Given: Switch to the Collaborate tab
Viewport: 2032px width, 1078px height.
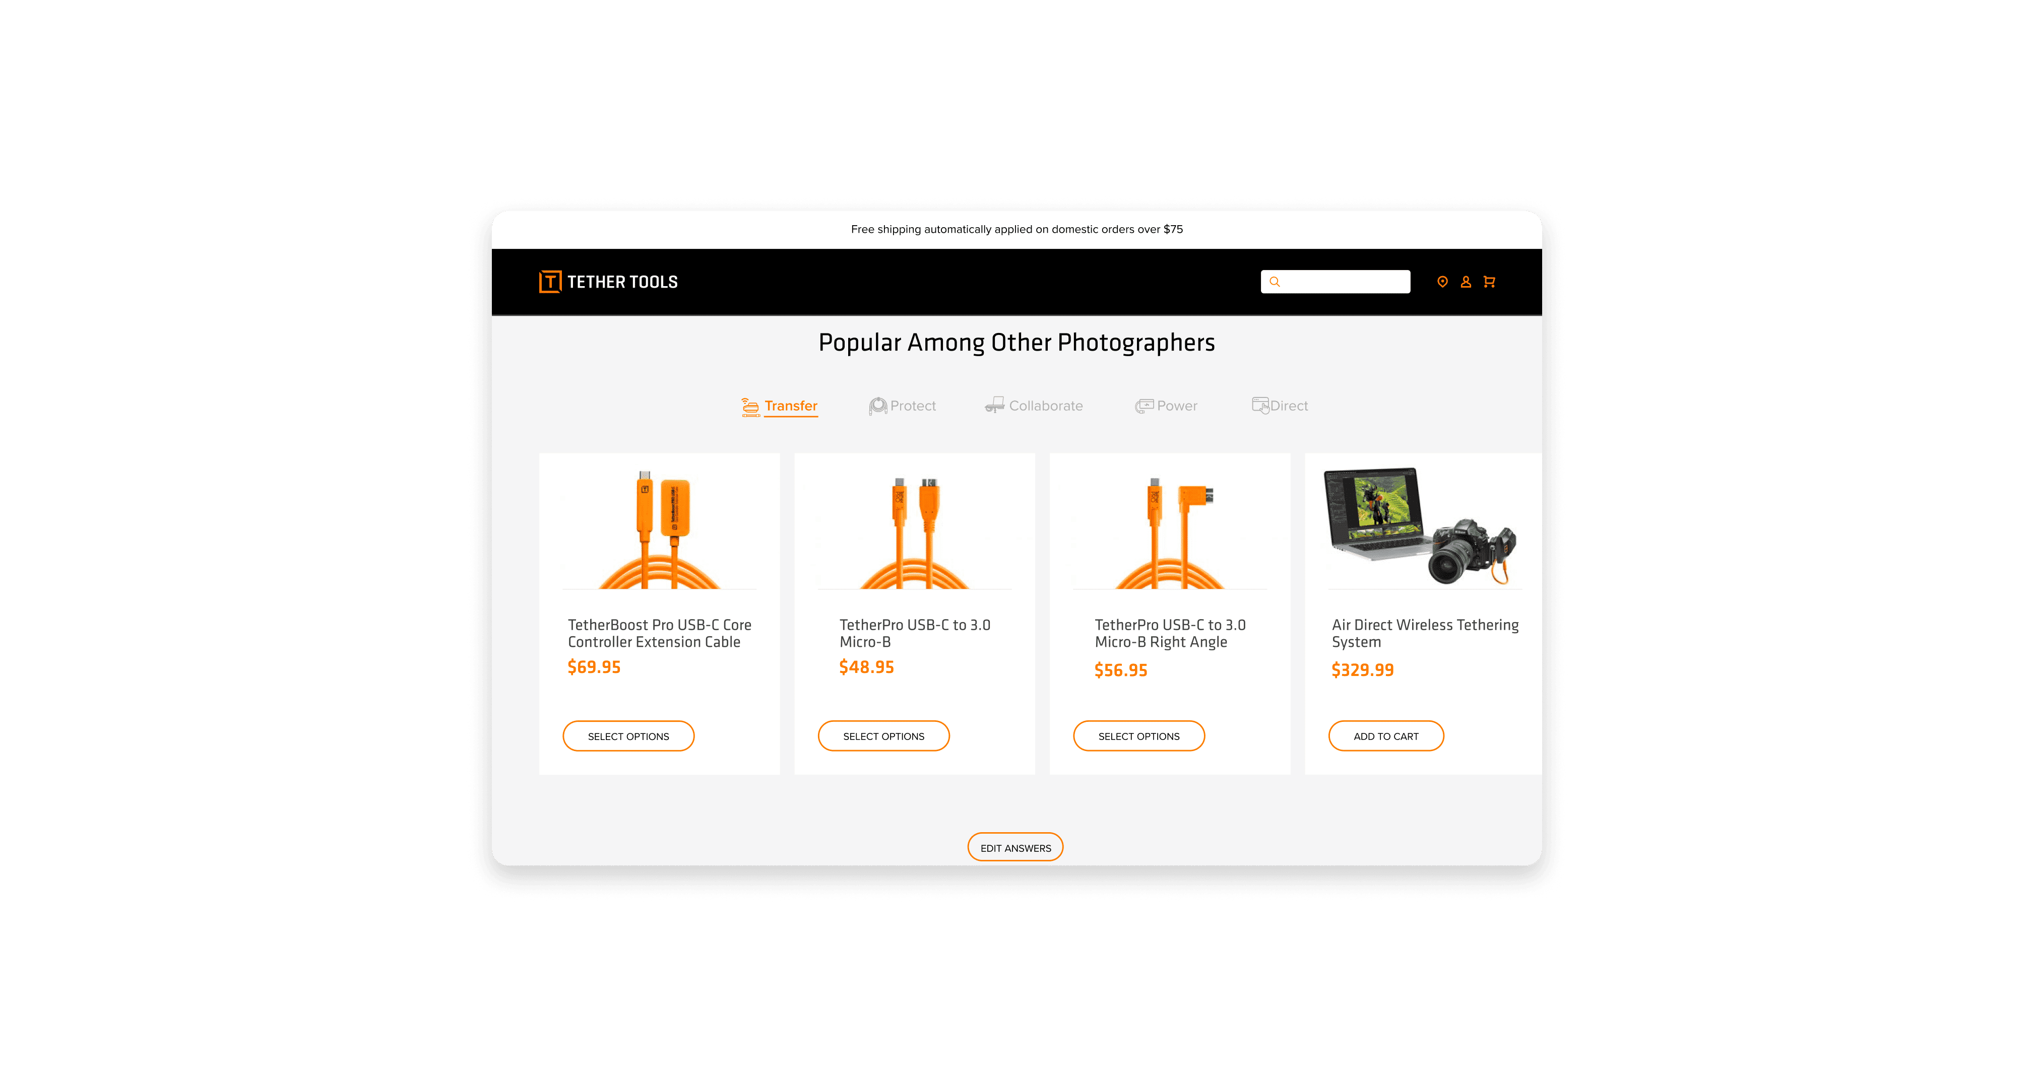Looking at the screenshot, I should 1045,406.
